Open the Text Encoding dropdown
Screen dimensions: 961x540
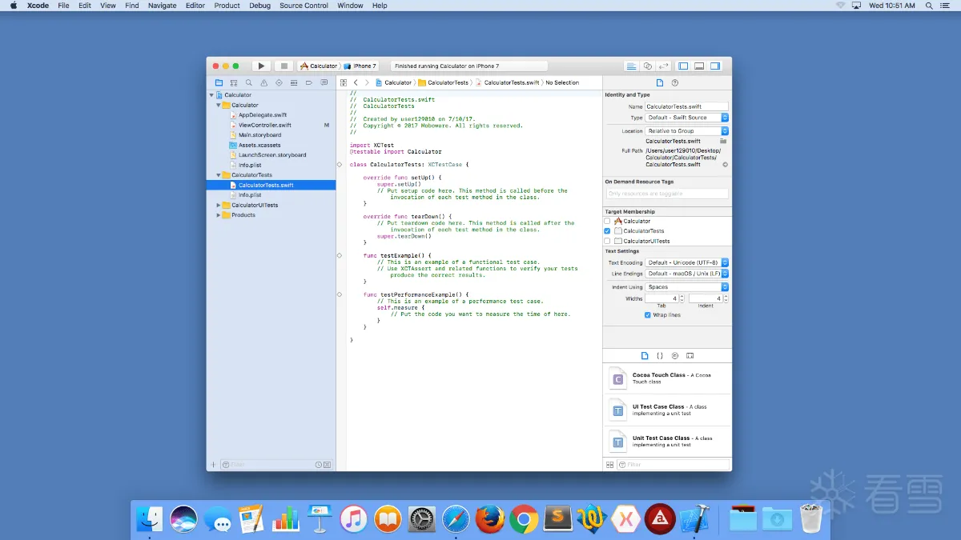pos(687,262)
